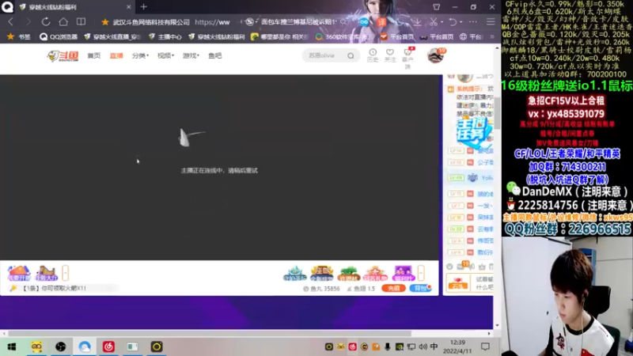The height and width of the screenshot is (356, 633).
Task: Click the emoji icon in the chat toolbar
Action: pos(449,267)
